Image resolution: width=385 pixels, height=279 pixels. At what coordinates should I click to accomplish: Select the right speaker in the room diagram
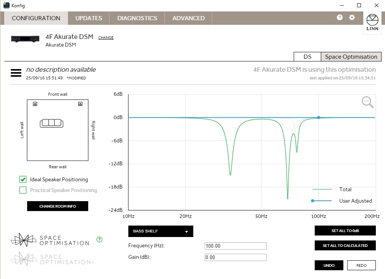[x=80, y=104]
